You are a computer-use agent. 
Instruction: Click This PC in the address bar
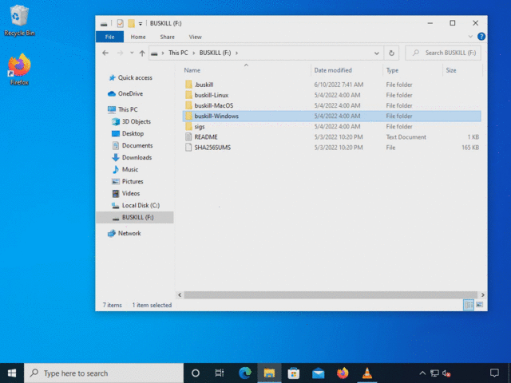[x=178, y=53]
